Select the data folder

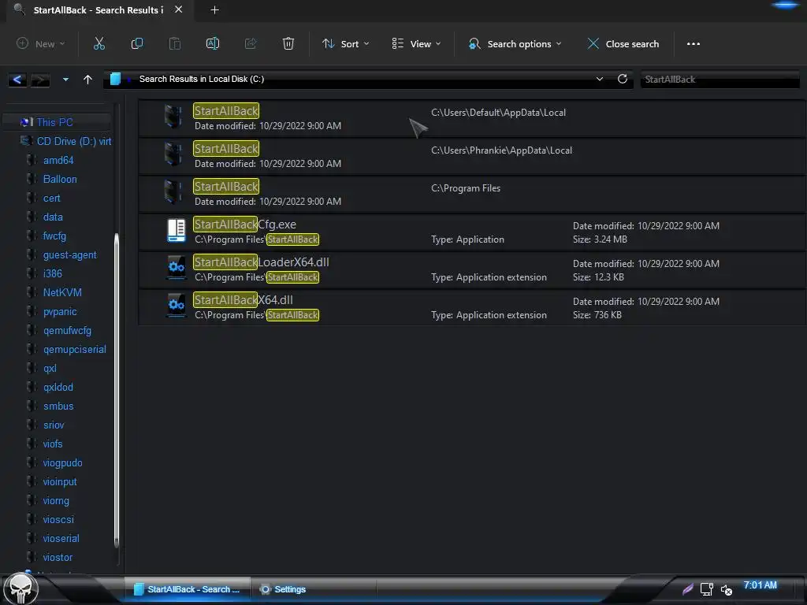(x=53, y=217)
